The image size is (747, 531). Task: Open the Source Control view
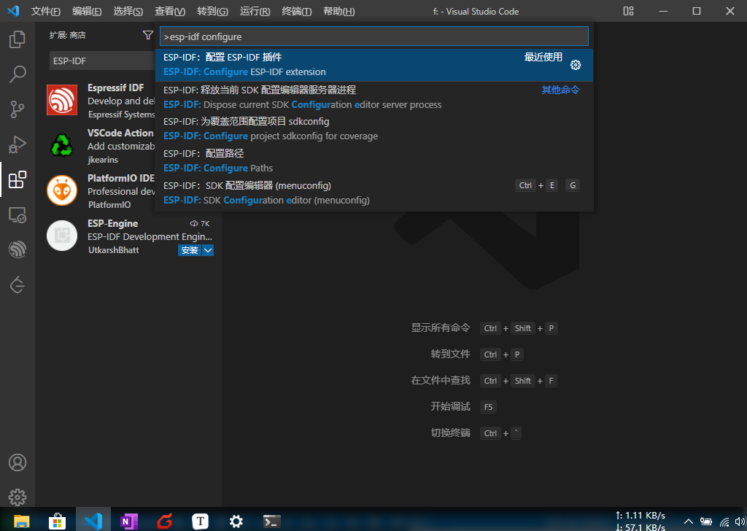tap(18, 109)
